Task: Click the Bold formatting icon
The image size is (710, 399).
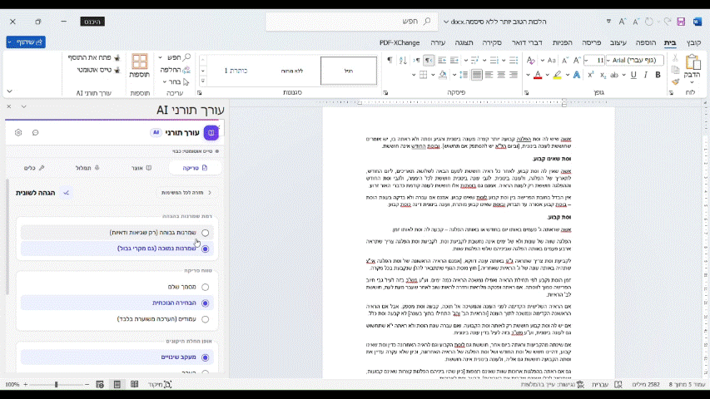Action: pos(658,75)
